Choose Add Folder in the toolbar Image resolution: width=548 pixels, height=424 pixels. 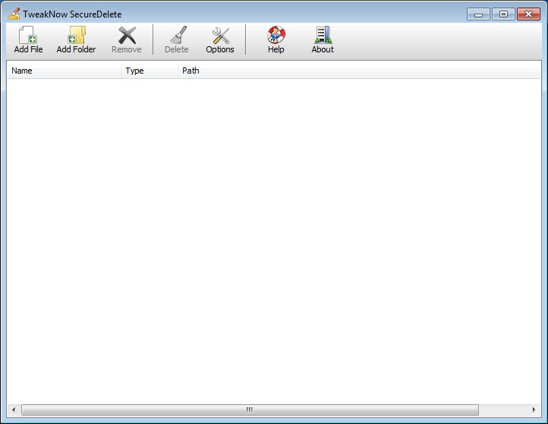76,39
